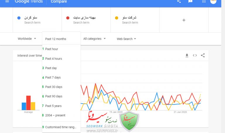Choose Past 7 days option
The height and width of the screenshot is (133, 225).
[53, 78]
